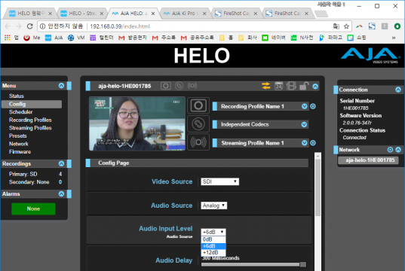Close the AJA HELO browser tab
The width and height of the screenshot is (405, 271).
(x=153, y=14)
